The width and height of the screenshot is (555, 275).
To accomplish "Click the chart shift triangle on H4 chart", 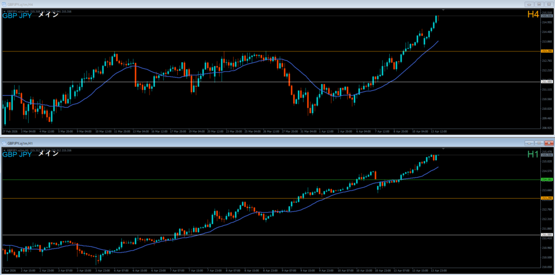I will tap(443, 10).
